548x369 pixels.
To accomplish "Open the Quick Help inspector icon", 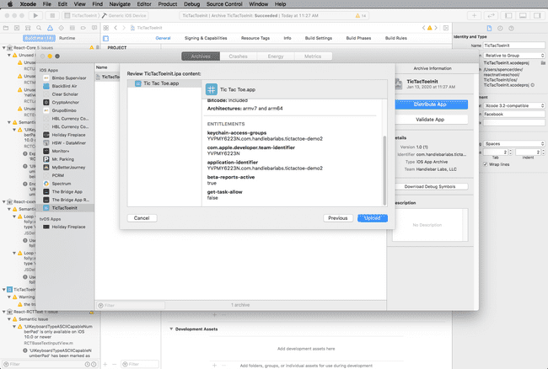I will (511, 29).
